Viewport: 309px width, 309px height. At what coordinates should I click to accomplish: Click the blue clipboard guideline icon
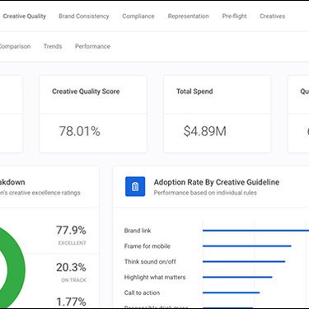point(135,186)
